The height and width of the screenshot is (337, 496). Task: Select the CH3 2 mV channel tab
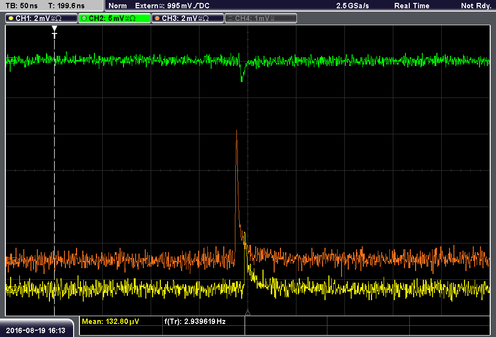point(187,18)
